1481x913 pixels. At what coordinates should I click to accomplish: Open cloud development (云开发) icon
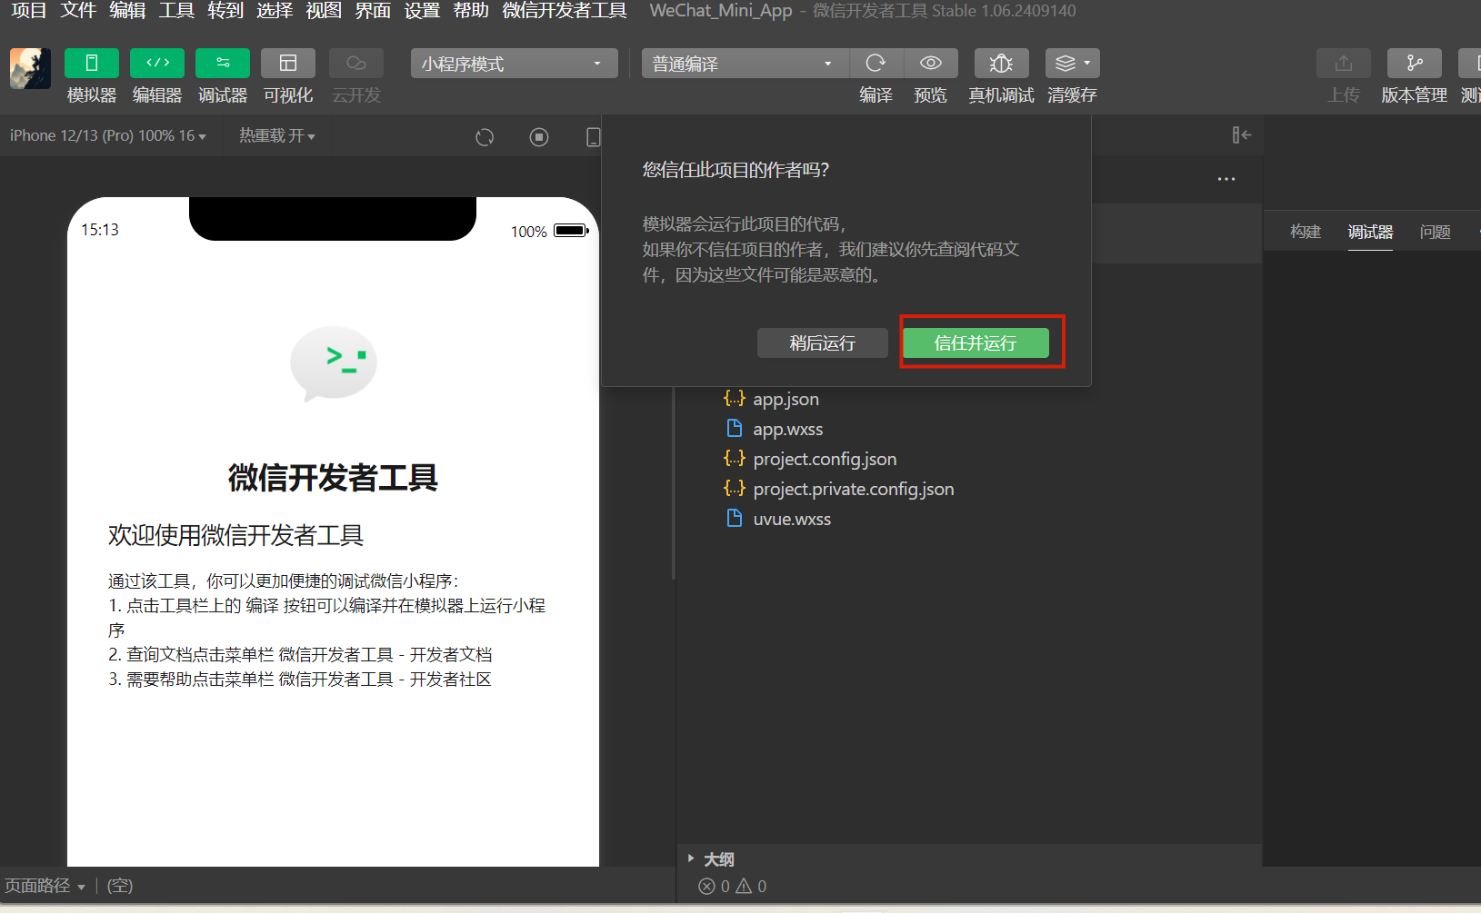pyautogui.click(x=356, y=64)
